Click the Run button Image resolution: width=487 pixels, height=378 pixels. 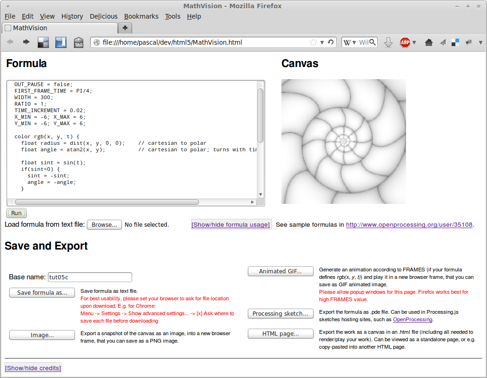(16, 213)
